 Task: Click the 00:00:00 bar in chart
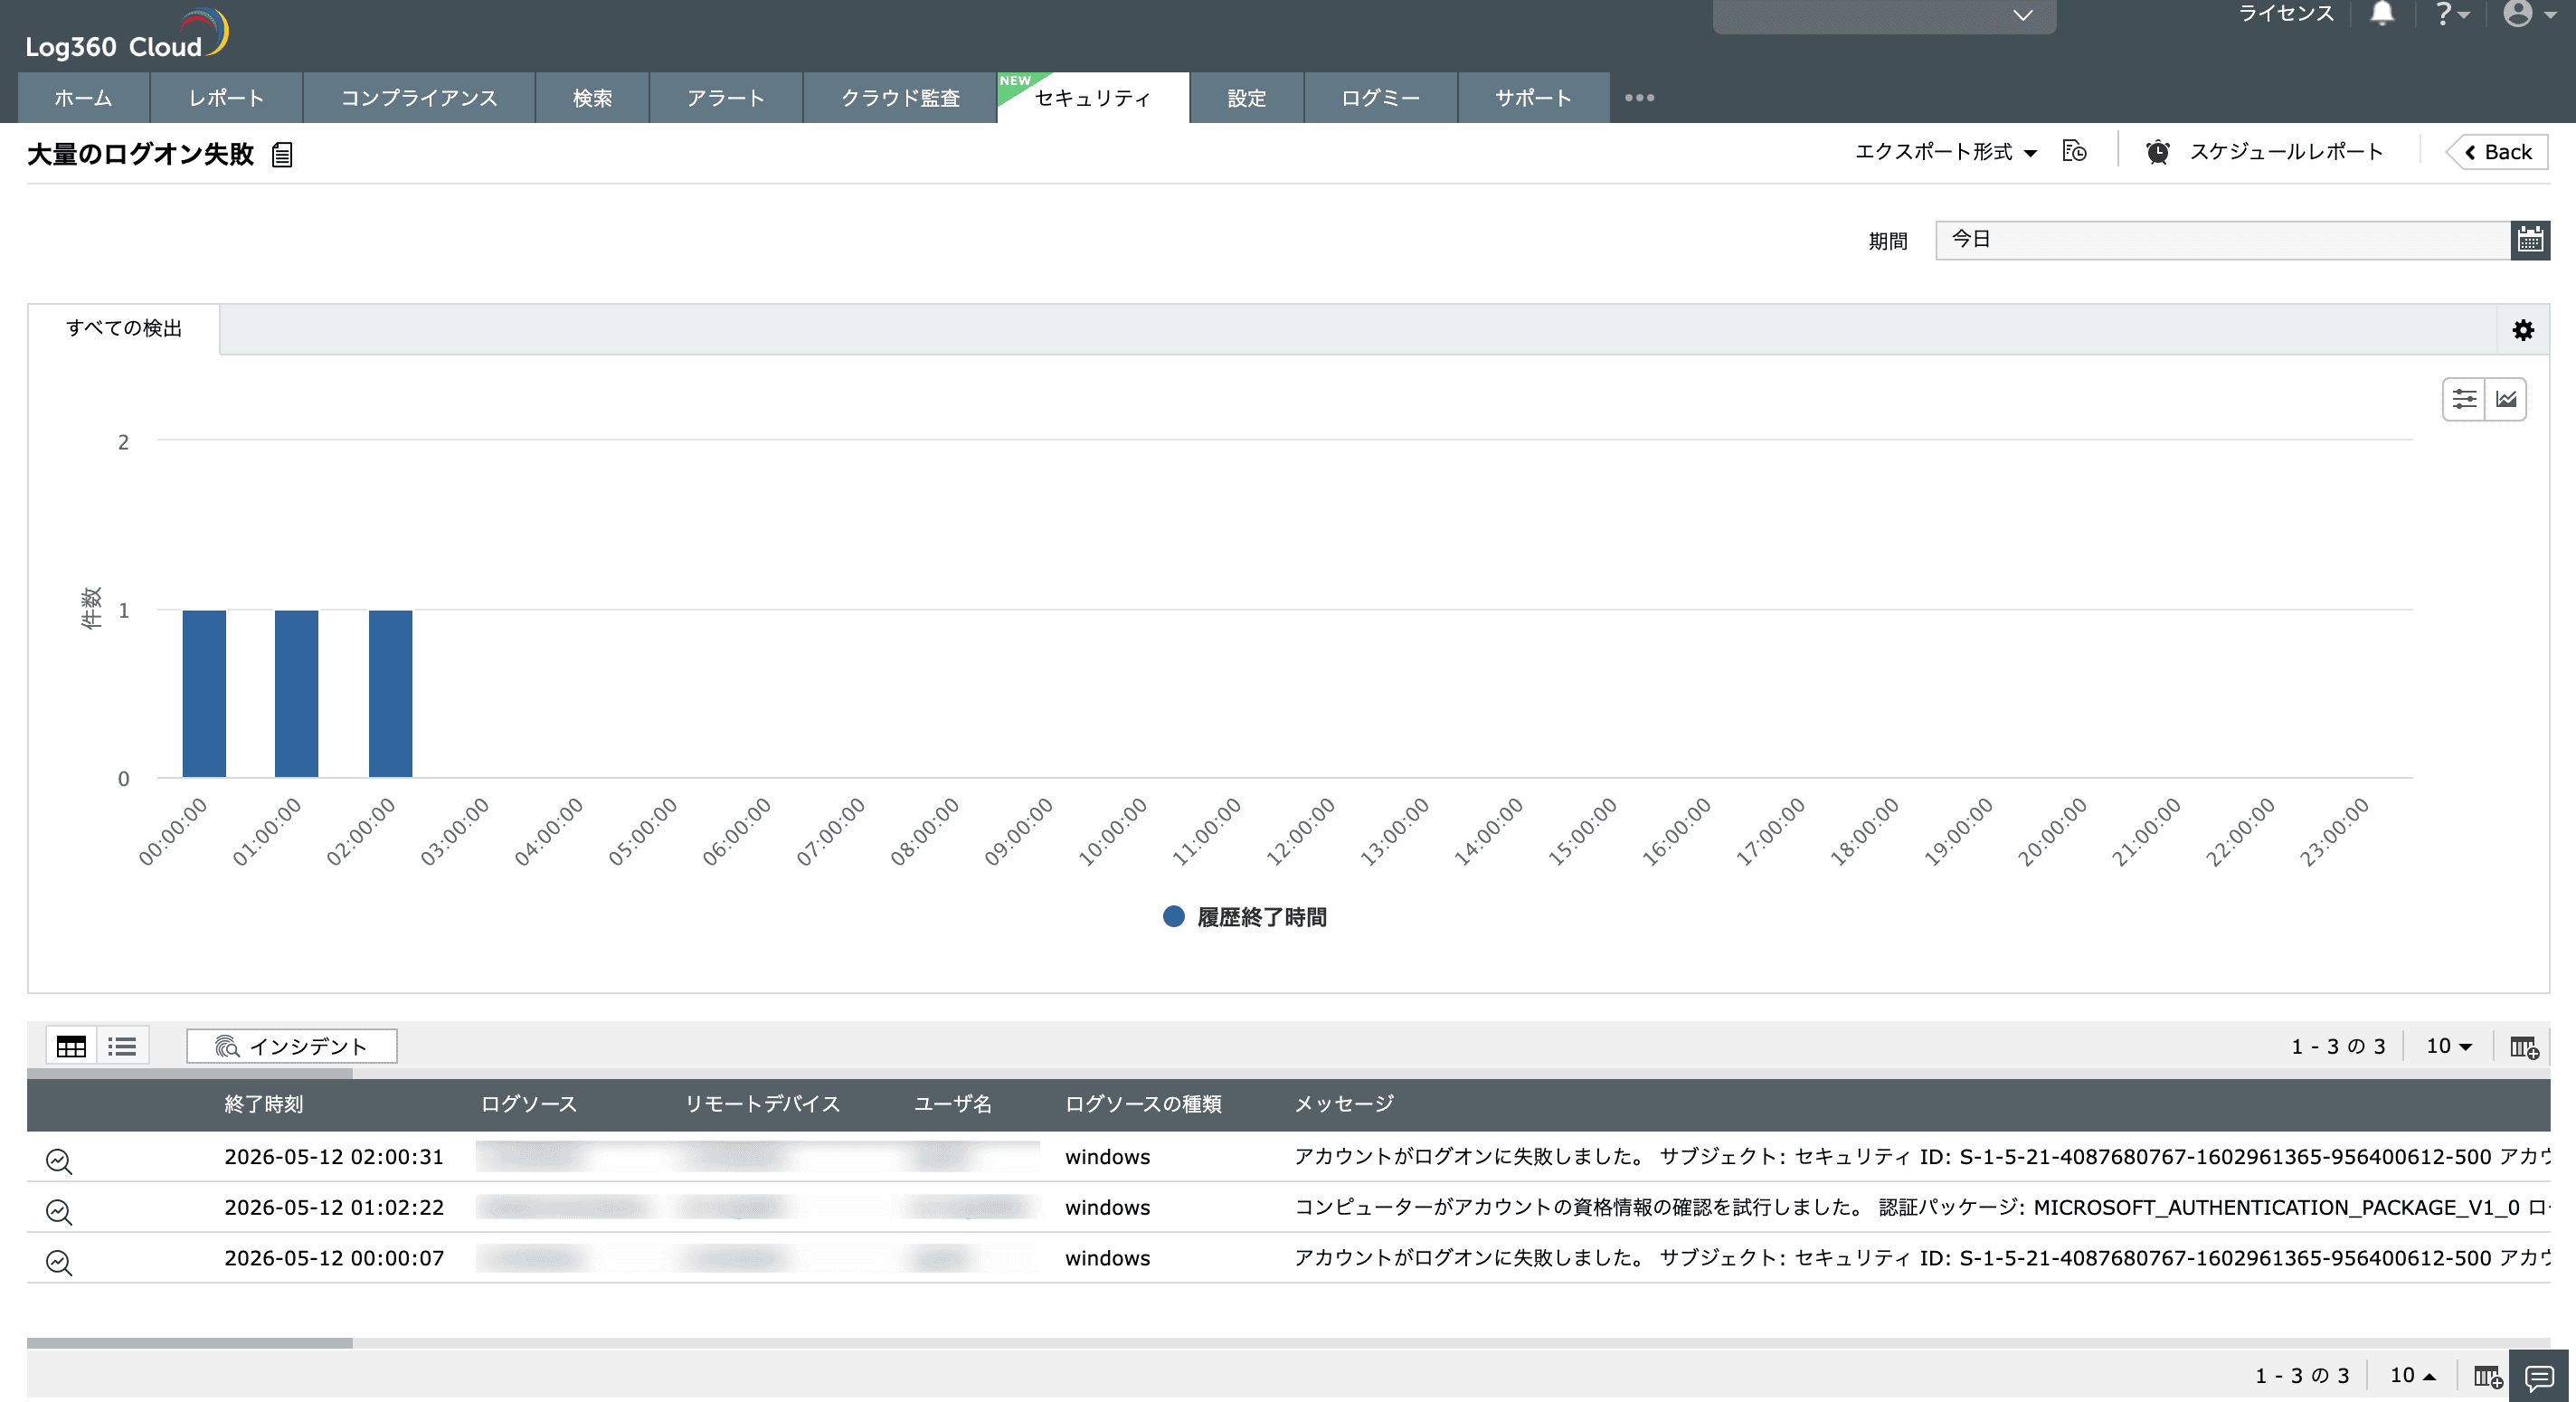tap(204, 693)
